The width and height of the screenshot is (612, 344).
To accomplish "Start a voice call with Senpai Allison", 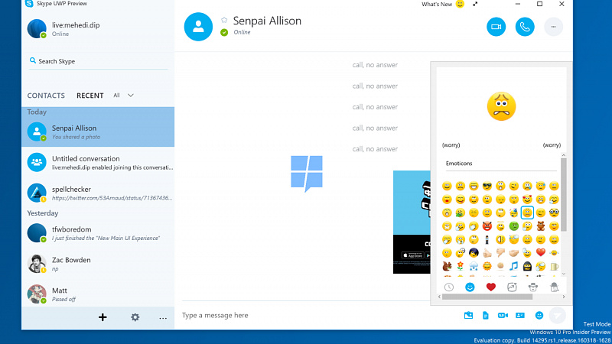I will point(525,27).
